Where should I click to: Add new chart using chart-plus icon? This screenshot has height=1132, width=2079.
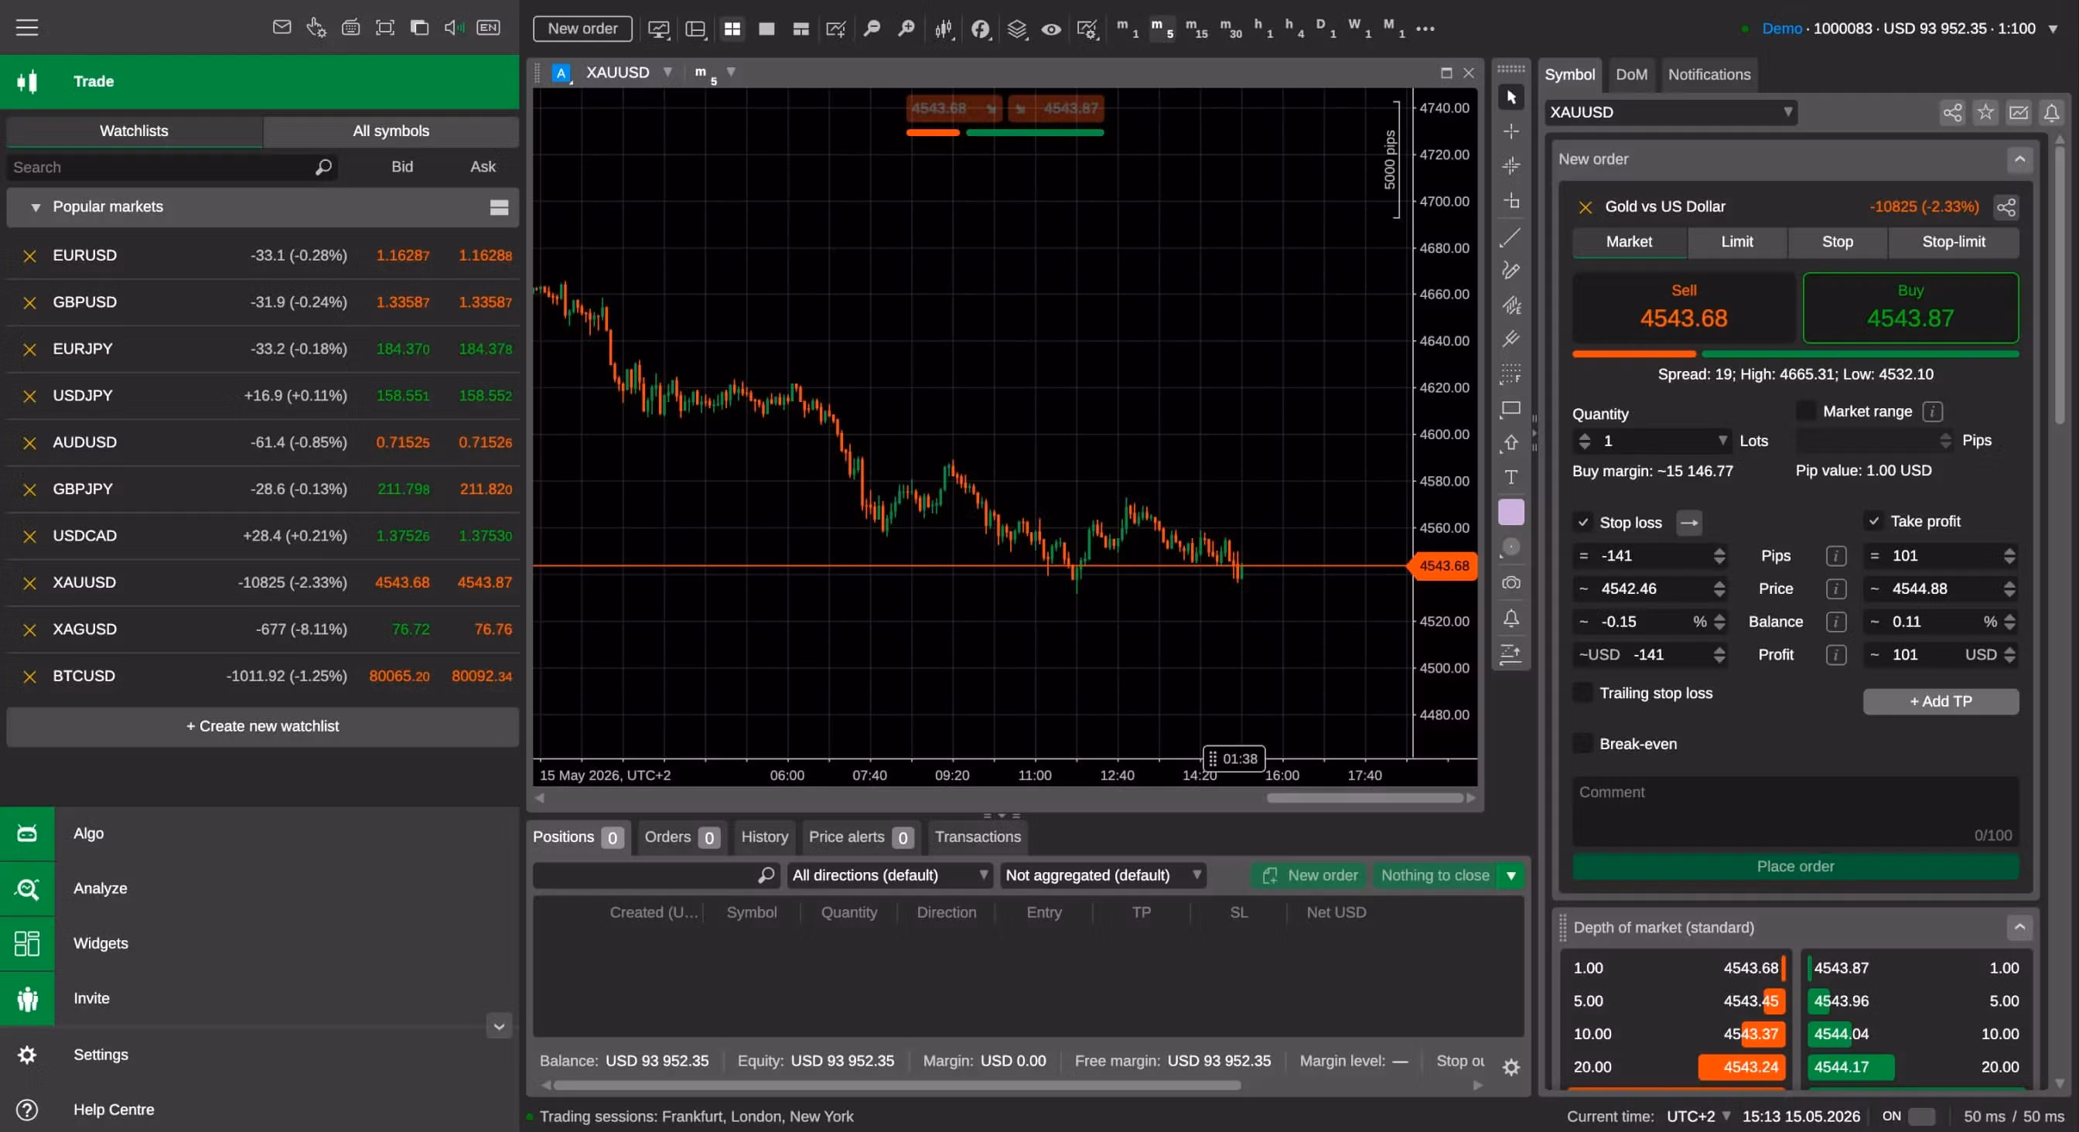[x=836, y=29]
